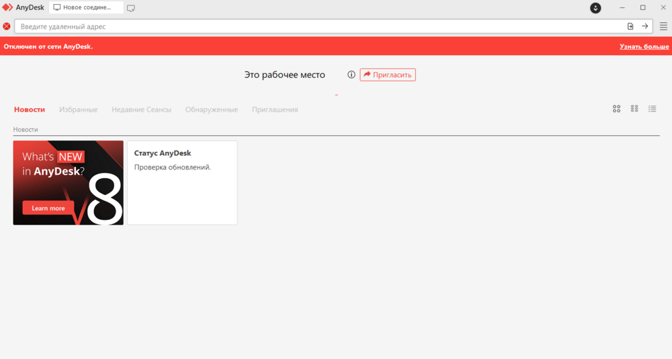This screenshot has height=359, width=672.
Task: Open the Избранные tab
Action: (x=79, y=110)
